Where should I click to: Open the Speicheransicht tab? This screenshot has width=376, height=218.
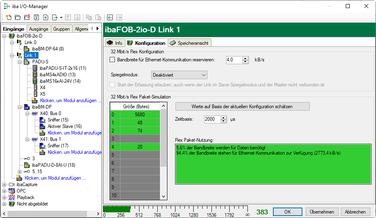coord(189,43)
